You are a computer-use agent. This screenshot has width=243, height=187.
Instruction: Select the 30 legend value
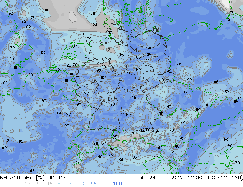click(x=38, y=184)
